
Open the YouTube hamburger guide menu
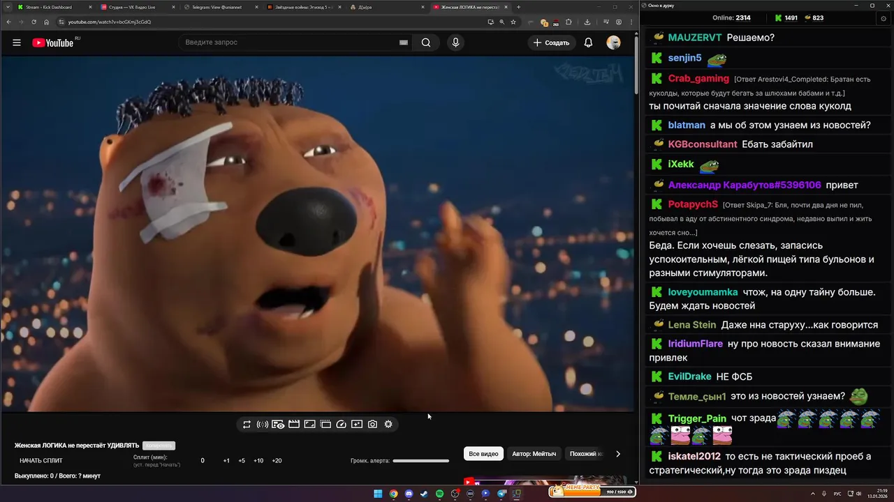tap(17, 43)
